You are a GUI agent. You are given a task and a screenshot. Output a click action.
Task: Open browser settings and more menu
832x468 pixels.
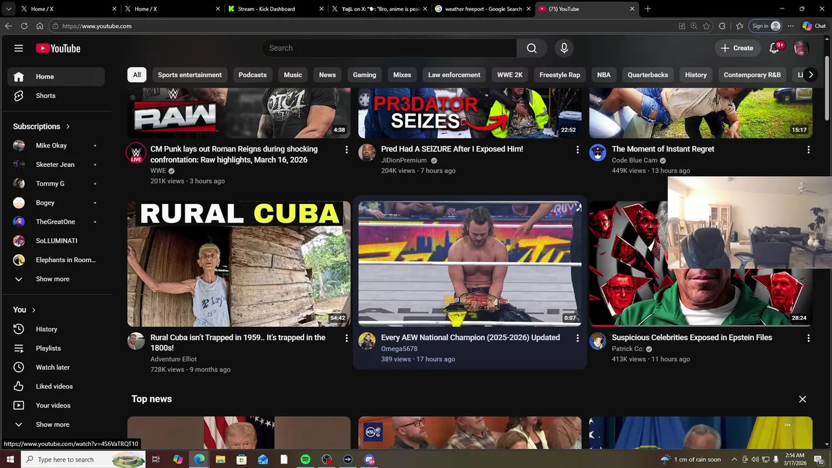(x=790, y=26)
